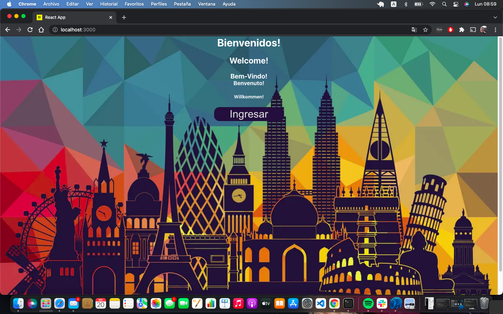This screenshot has width=503, height=314.
Task: Click the Cast screen icon in Chrome toolbar
Action: coord(473,30)
